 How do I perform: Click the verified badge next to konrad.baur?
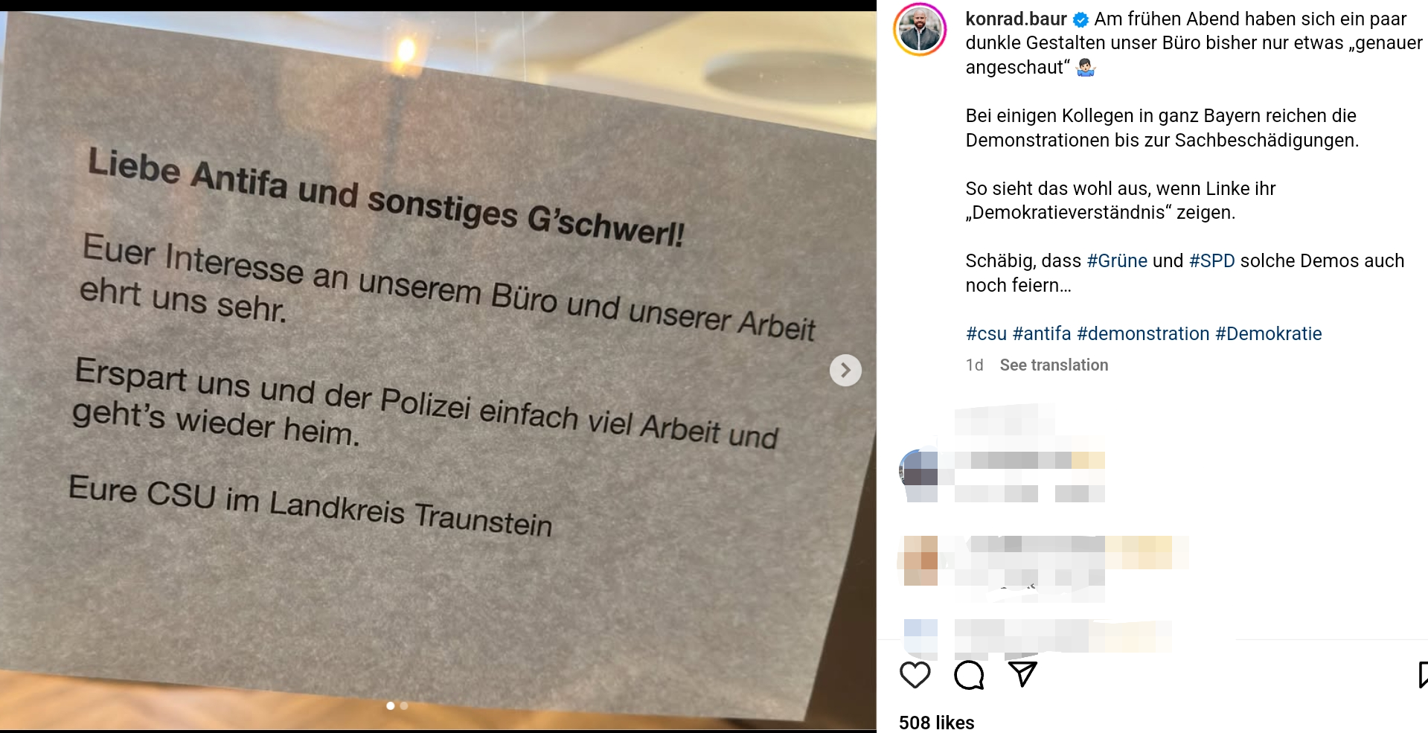[1081, 20]
